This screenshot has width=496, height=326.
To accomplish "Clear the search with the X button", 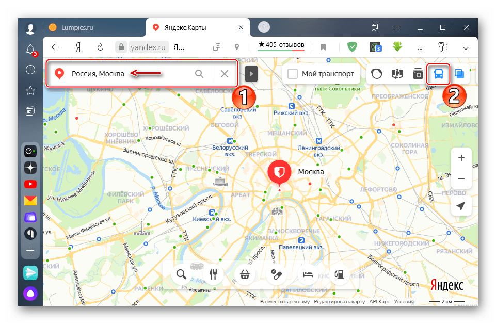I will click(x=225, y=74).
